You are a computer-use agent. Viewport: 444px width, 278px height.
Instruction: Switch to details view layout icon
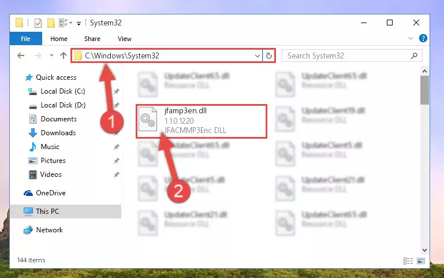(x=408, y=261)
